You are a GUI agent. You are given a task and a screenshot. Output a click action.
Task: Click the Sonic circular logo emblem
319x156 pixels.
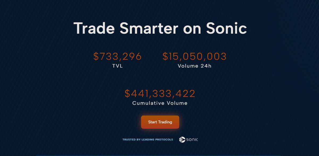(182, 140)
